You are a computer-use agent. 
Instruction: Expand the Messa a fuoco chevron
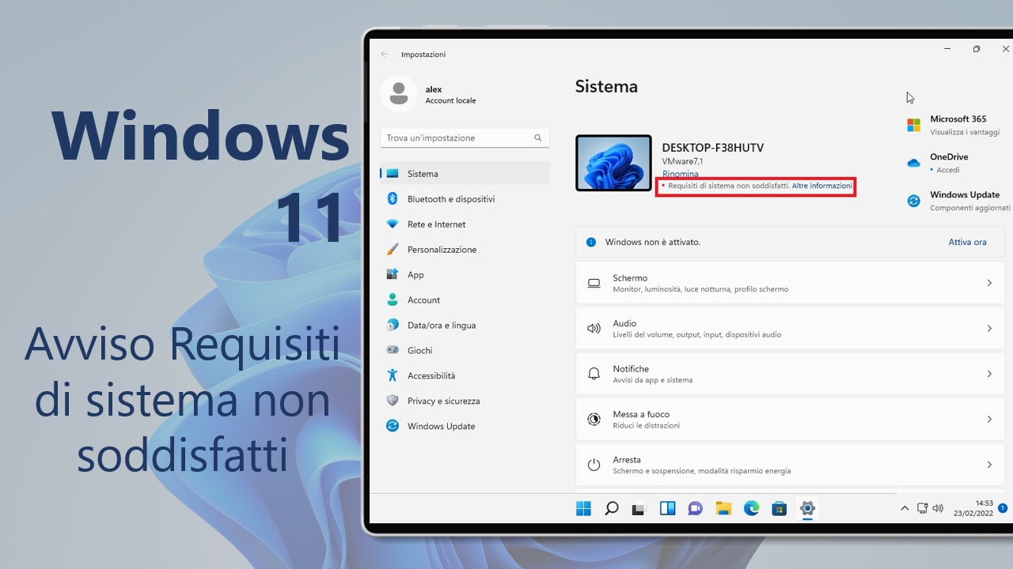pos(989,420)
